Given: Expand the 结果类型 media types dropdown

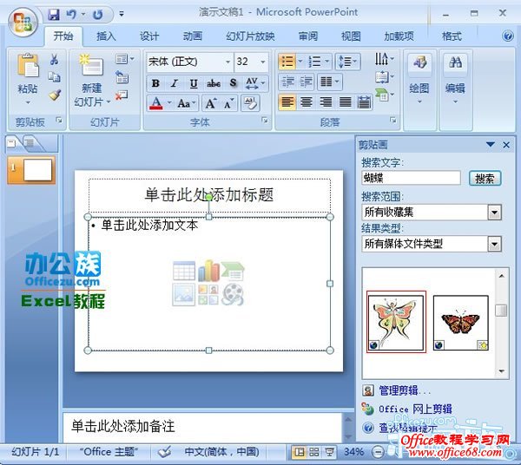Looking at the screenshot, I should coord(494,244).
